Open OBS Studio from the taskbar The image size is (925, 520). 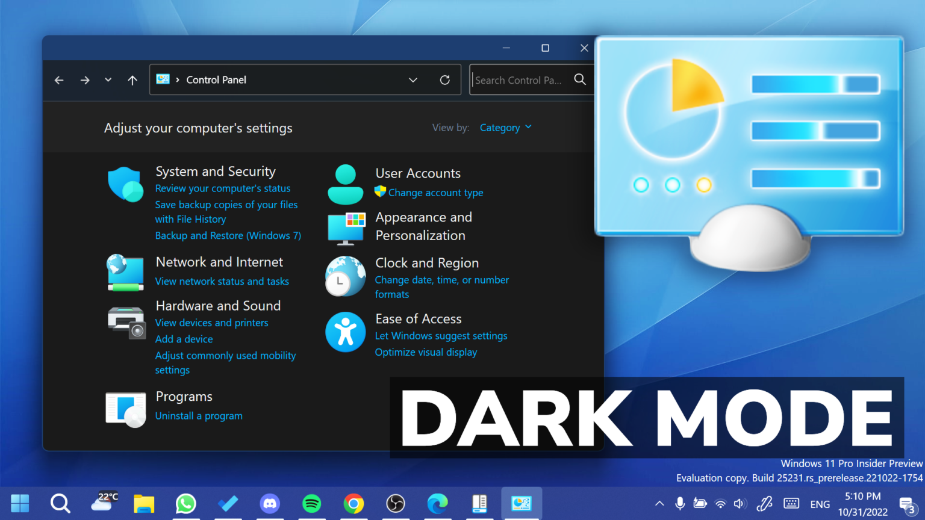[x=396, y=504]
